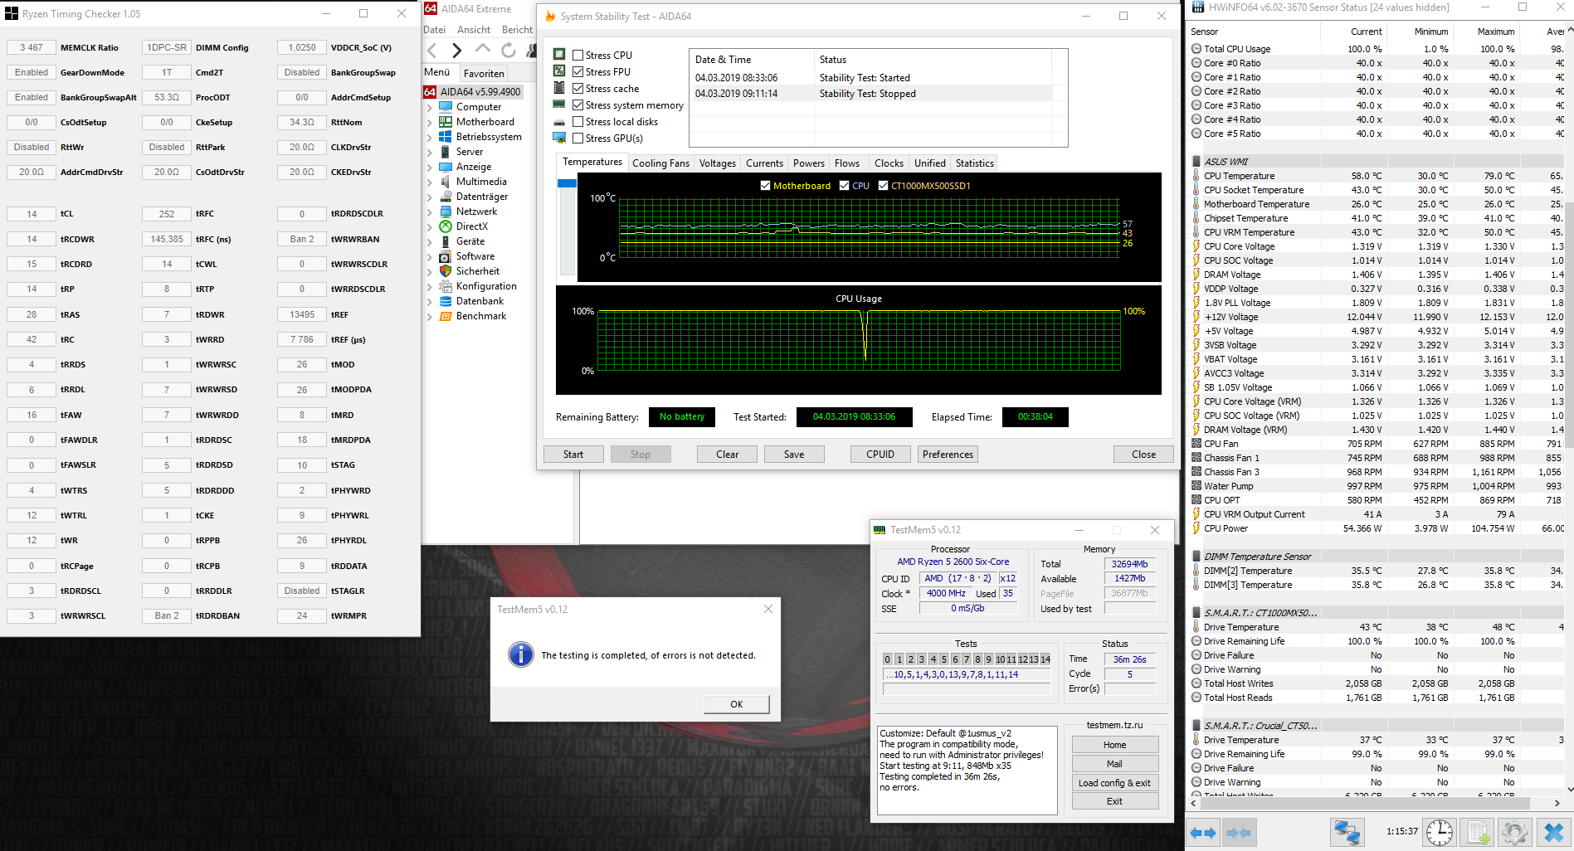
Task: Open the Statistics tab in stability test
Action: 974,163
